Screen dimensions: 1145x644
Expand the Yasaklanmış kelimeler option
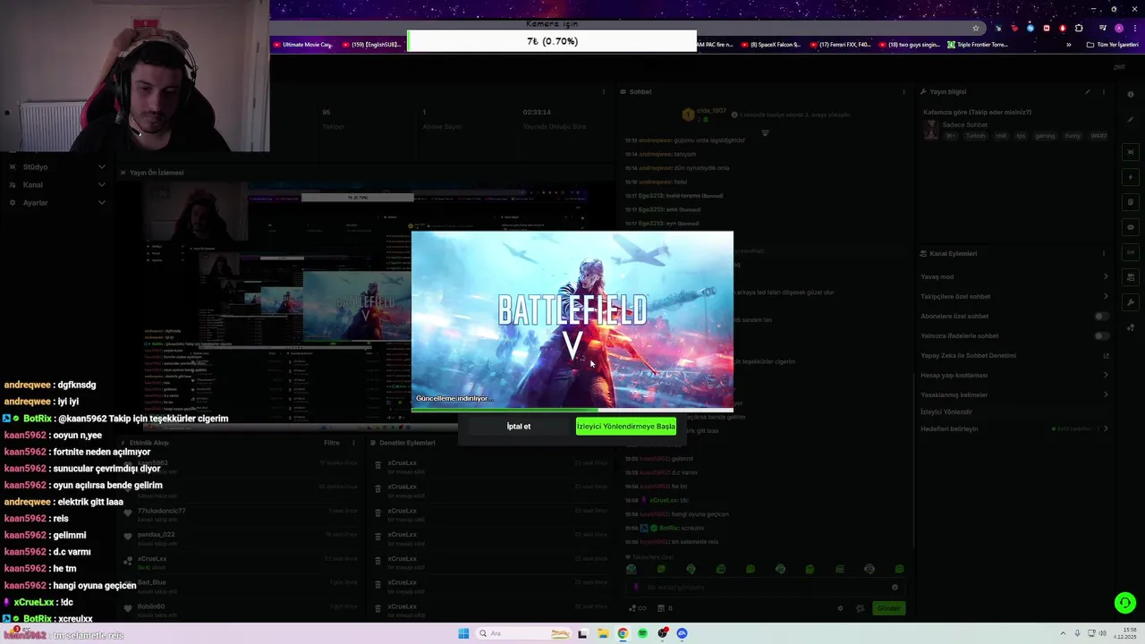(x=1106, y=394)
